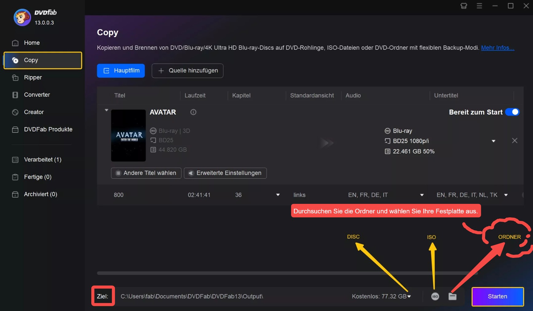
Task: Open the Converter module
Action: coord(37,95)
